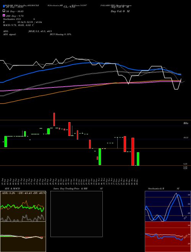191x252 pixels.
Task: Select the '200 Day = 9.73' legend text
Action: 15,16
